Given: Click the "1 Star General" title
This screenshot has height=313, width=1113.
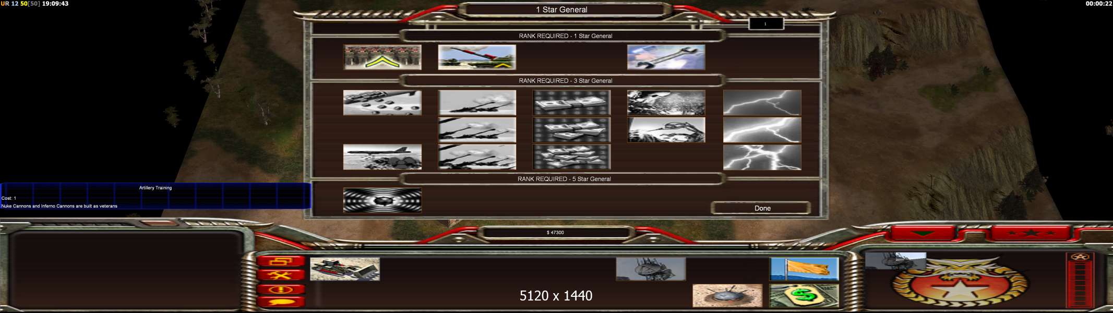Looking at the screenshot, I should (561, 10).
